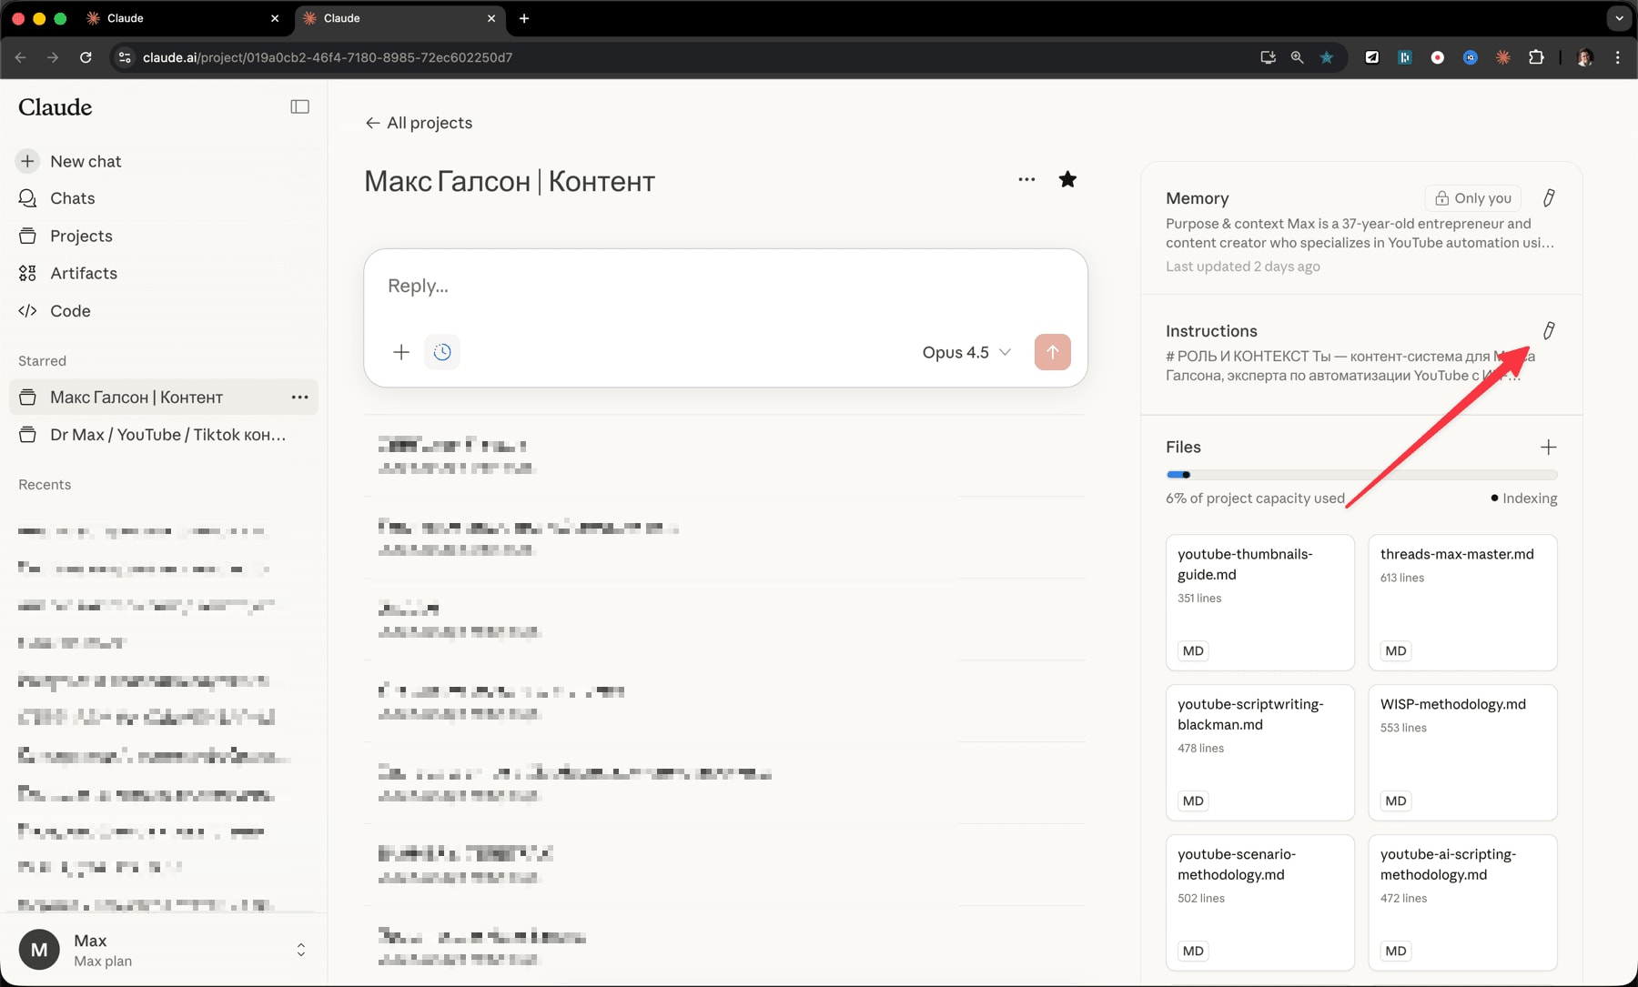The image size is (1638, 987).
Task: Toggle the Claude sidebar collapse icon
Action: 299,107
